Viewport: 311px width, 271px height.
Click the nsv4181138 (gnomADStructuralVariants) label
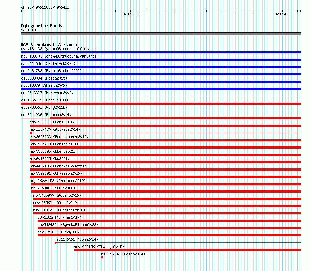coord(60,49)
